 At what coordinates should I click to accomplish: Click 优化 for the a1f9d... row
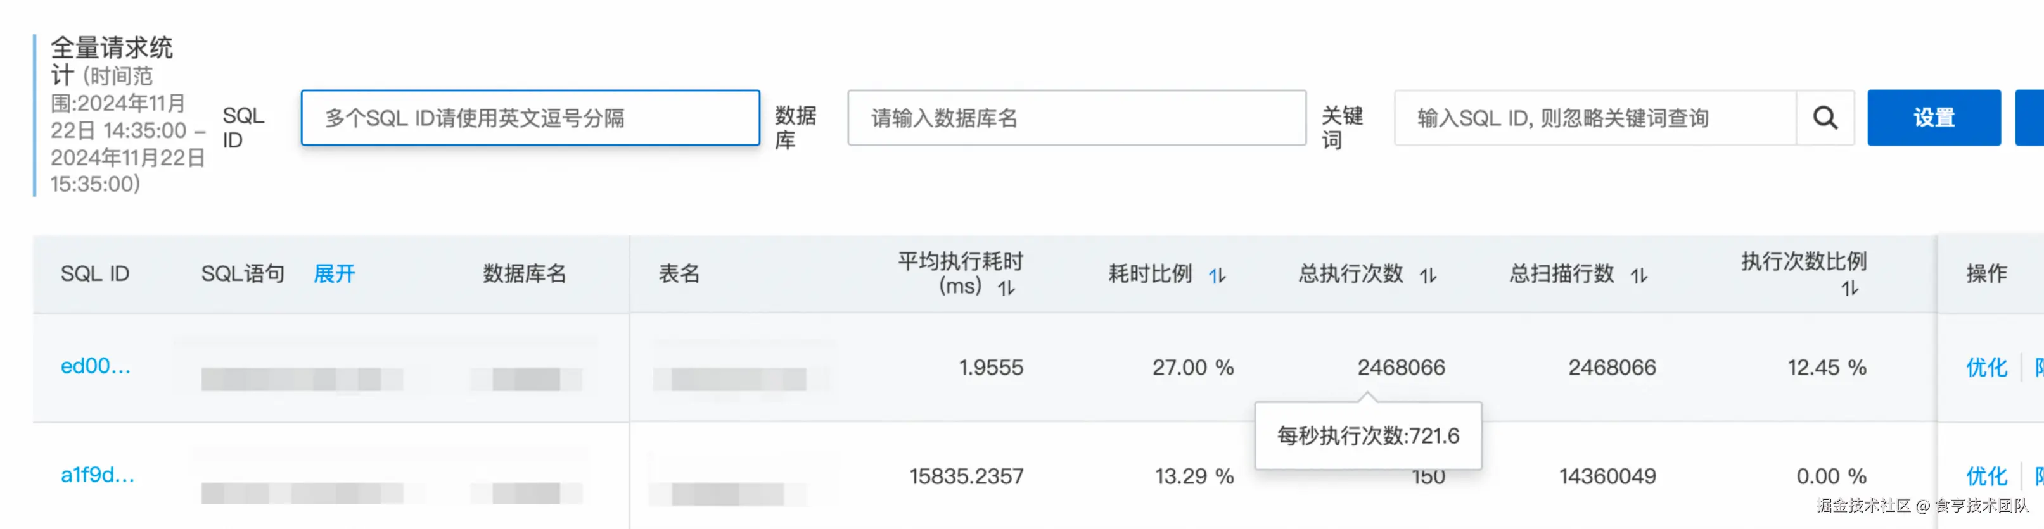[x=1985, y=476]
